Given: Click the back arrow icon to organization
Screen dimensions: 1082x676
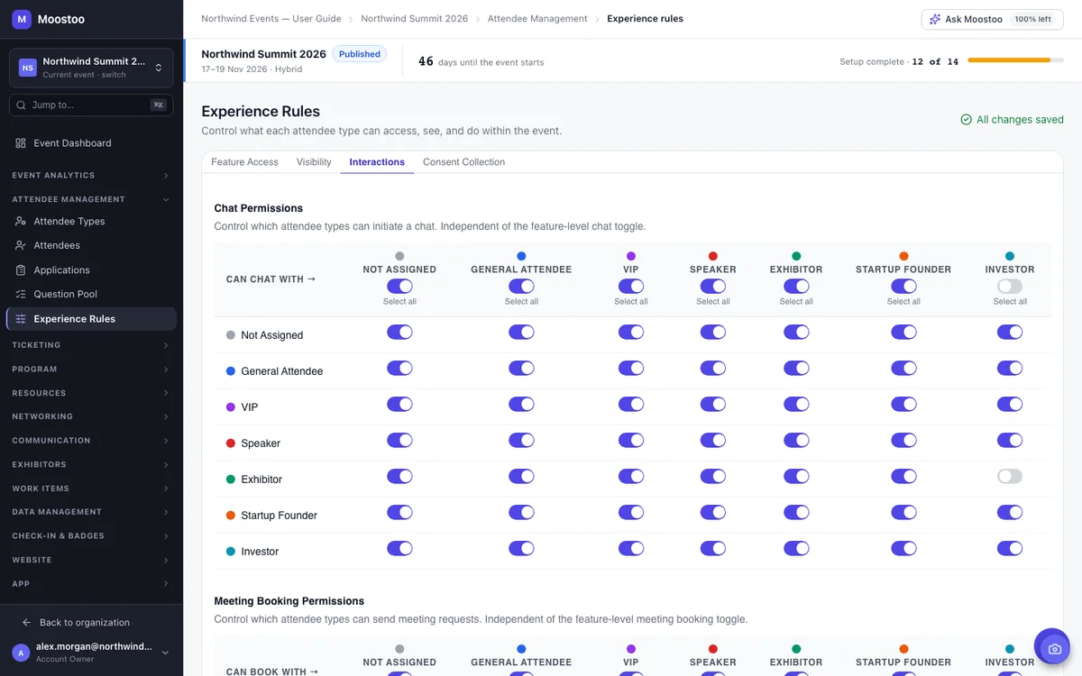Looking at the screenshot, I should 26,622.
